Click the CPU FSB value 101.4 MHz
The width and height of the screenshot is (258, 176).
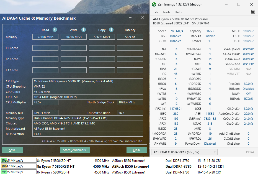click(x=87, y=97)
